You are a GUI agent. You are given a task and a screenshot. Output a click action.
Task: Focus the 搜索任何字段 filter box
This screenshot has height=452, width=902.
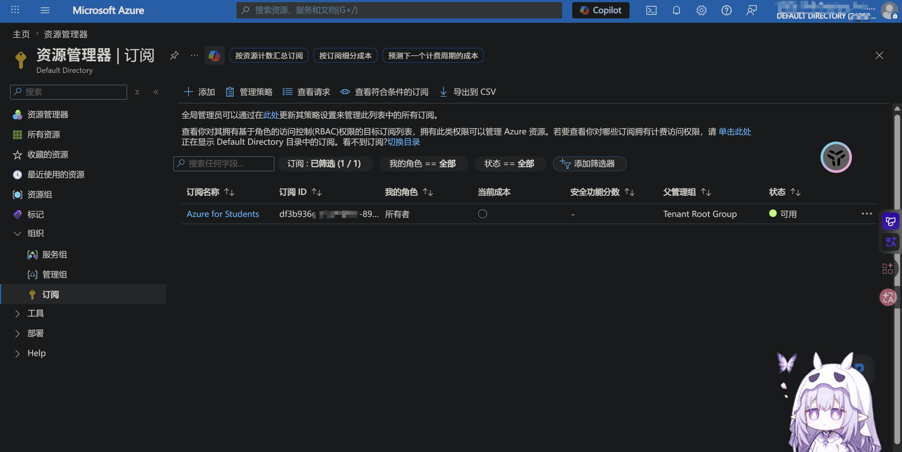pos(224,163)
